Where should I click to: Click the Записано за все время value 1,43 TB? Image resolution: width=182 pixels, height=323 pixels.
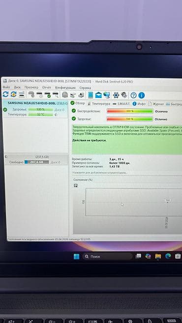114,167
